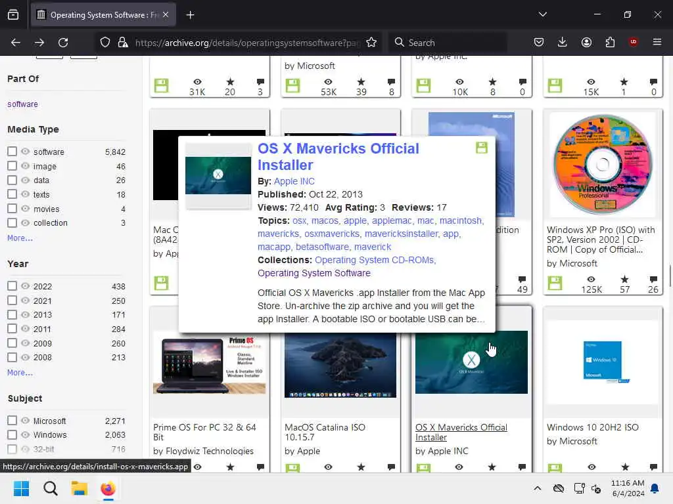Bookmark this page with the star icon

(x=371, y=43)
